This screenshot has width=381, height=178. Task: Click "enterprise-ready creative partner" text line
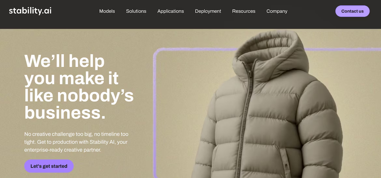click(63, 150)
